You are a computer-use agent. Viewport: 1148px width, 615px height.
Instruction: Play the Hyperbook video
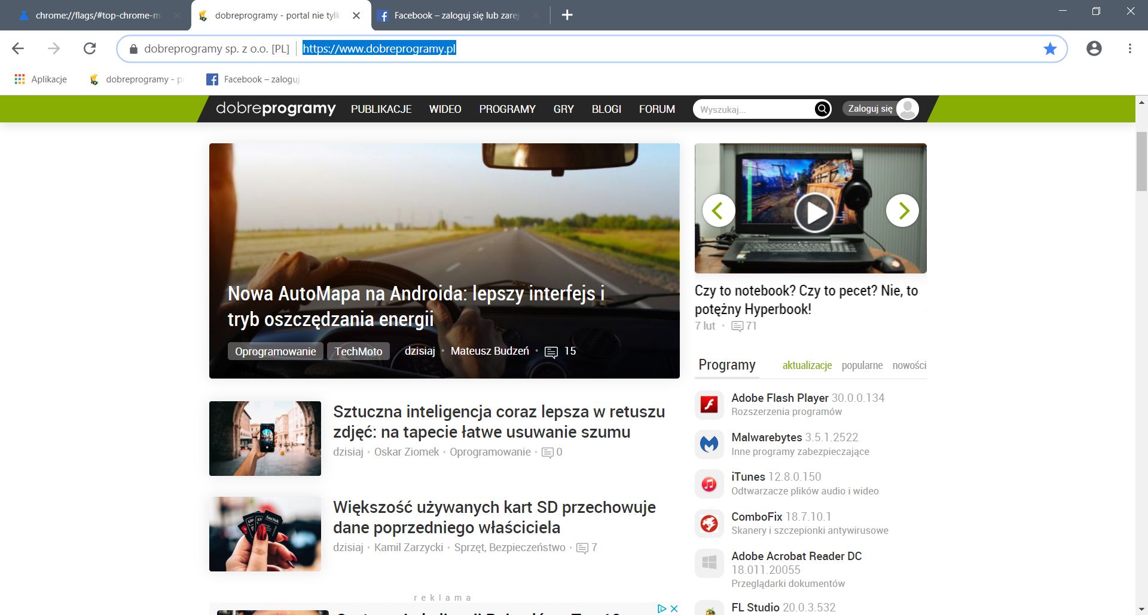coord(814,212)
